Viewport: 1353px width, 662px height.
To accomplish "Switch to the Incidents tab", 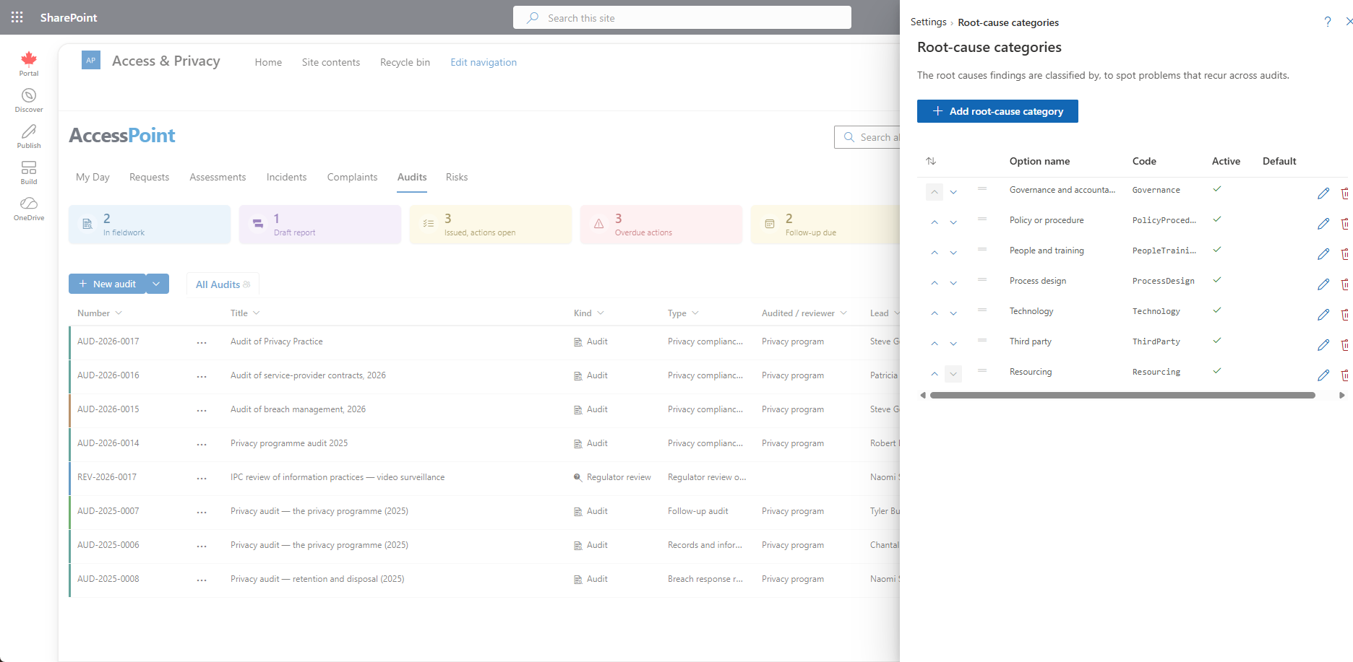I will tap(286, 177).
